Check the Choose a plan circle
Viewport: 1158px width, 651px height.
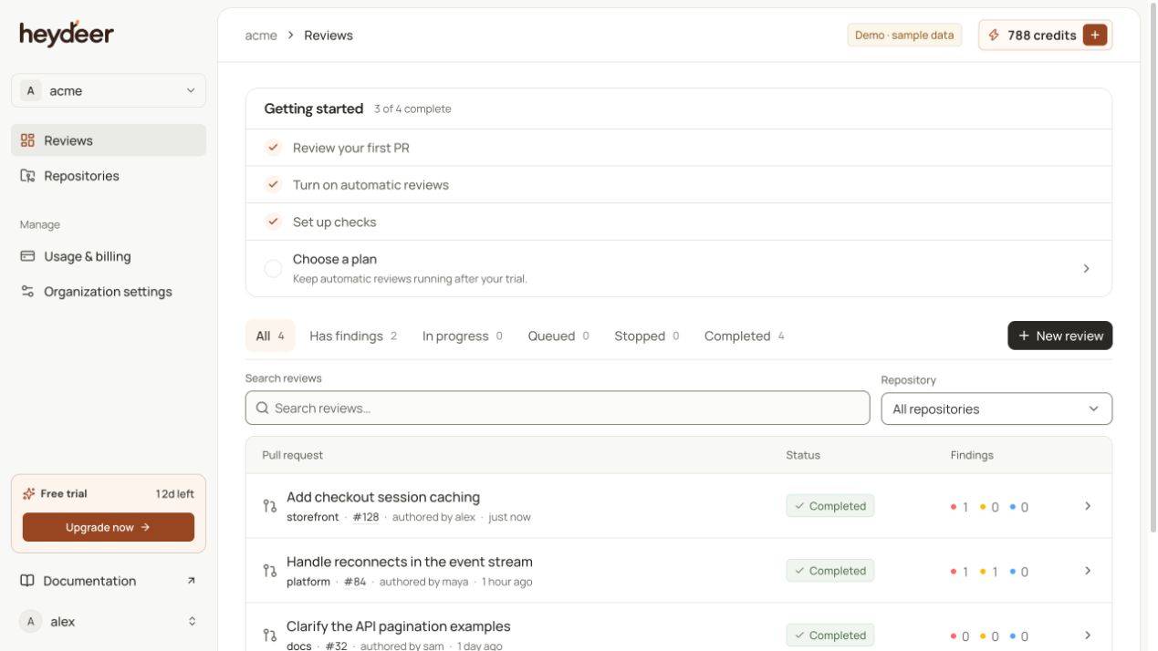click(x=273, y=268)
